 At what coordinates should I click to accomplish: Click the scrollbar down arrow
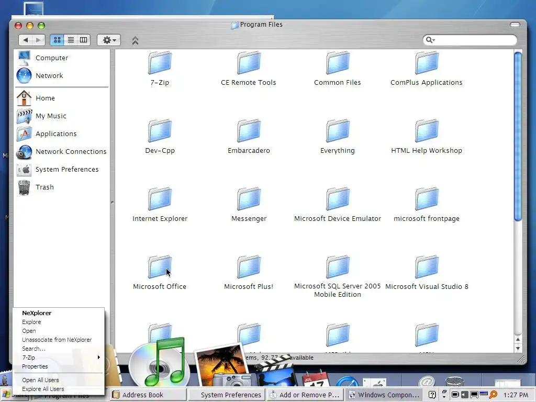[518, 348]
